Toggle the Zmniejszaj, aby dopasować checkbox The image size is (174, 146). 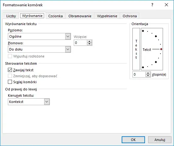10,76
